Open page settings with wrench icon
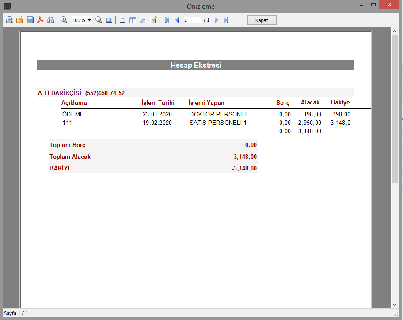 tap(143, 20)
